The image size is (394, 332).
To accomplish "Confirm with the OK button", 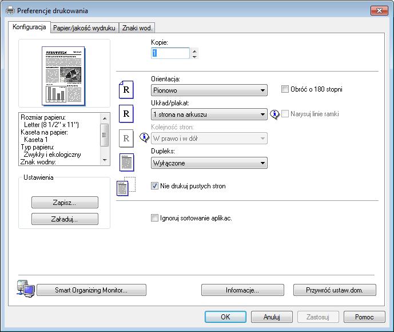I will click(x=225, y=317).
